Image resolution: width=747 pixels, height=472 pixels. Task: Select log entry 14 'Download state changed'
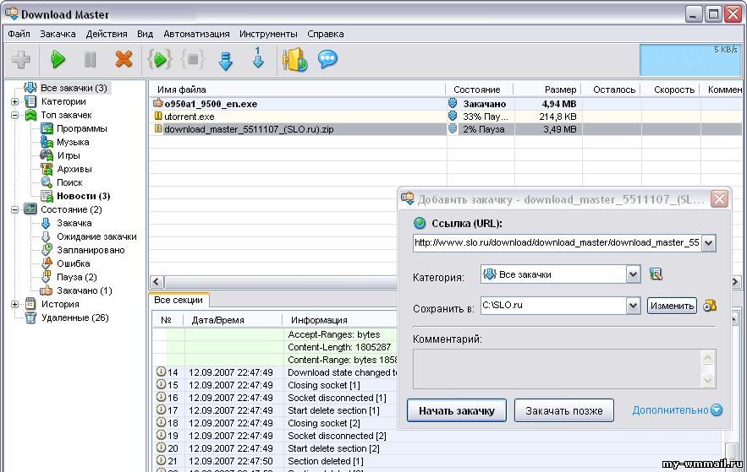pyautogui.click(x=277, y=372)
